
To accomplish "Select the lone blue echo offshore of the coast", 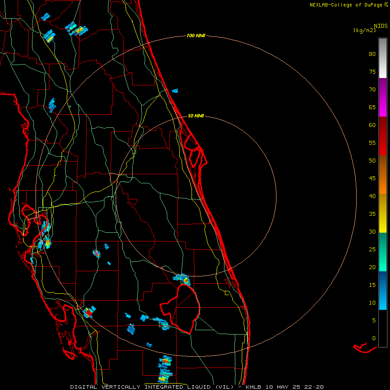I will (x=175, y=91).
